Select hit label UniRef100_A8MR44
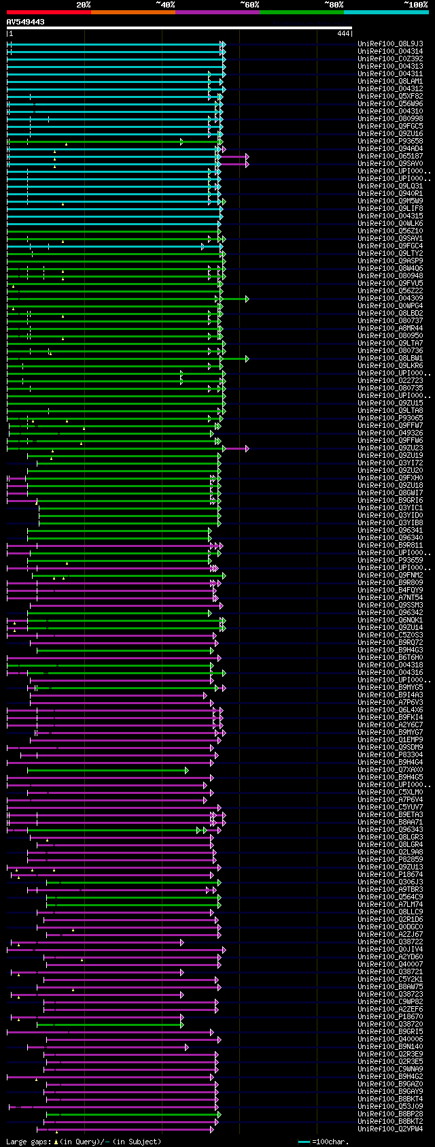 [390, 329]
